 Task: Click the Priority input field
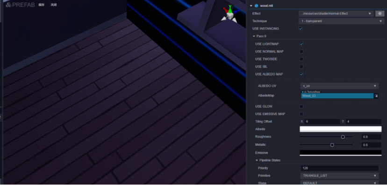(x=339, y=168)
